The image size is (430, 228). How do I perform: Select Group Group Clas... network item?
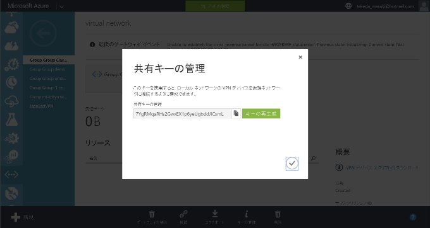tap(49, 60)
